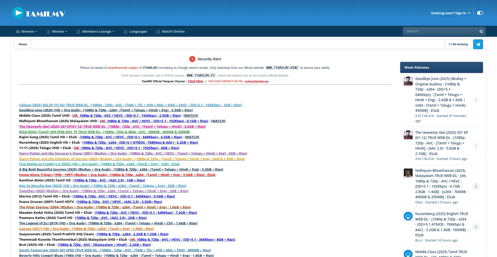Screen dimensions: 497x257
Task: Expand the Browse dropdown menu
Action: pos(27,32)
